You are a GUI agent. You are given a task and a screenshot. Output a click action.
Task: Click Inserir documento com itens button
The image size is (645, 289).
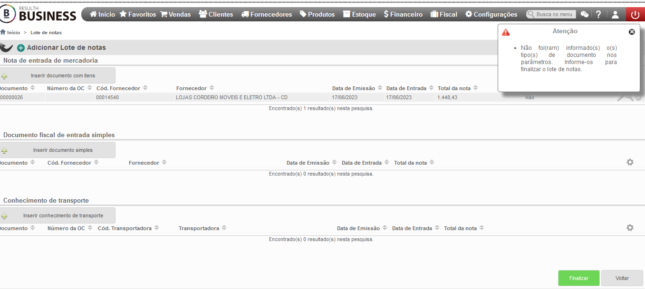(x=58, y=75)
